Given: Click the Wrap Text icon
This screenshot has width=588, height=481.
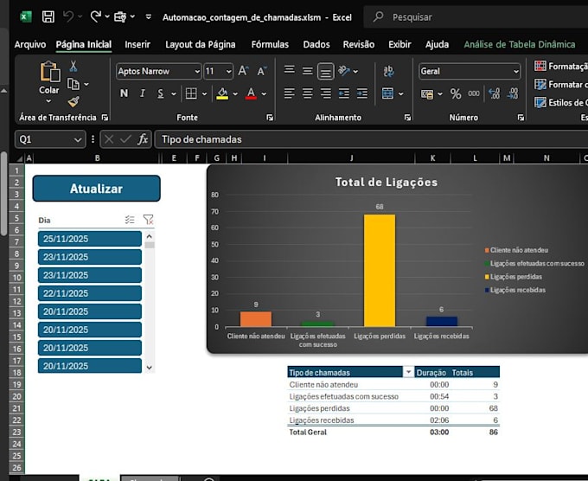Looking at the screenshot, I should click(388, 71).
